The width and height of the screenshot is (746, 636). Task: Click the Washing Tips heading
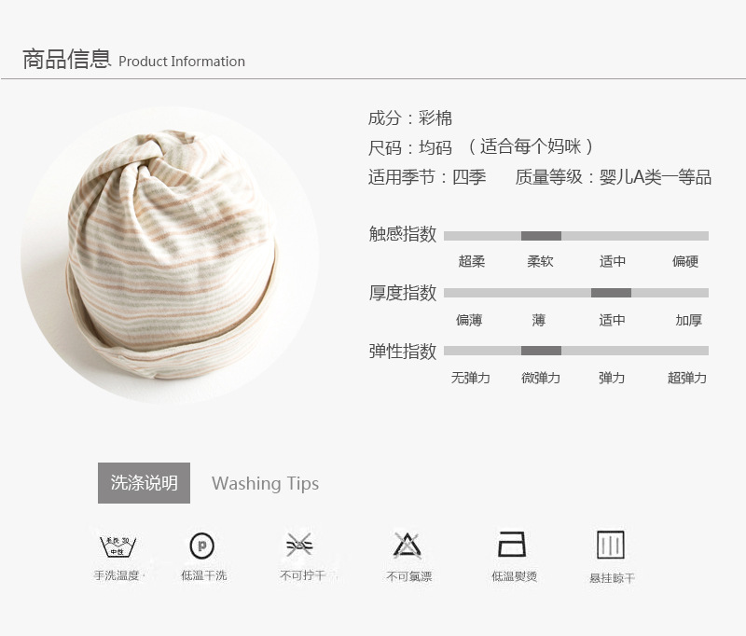tap(266, 483)
